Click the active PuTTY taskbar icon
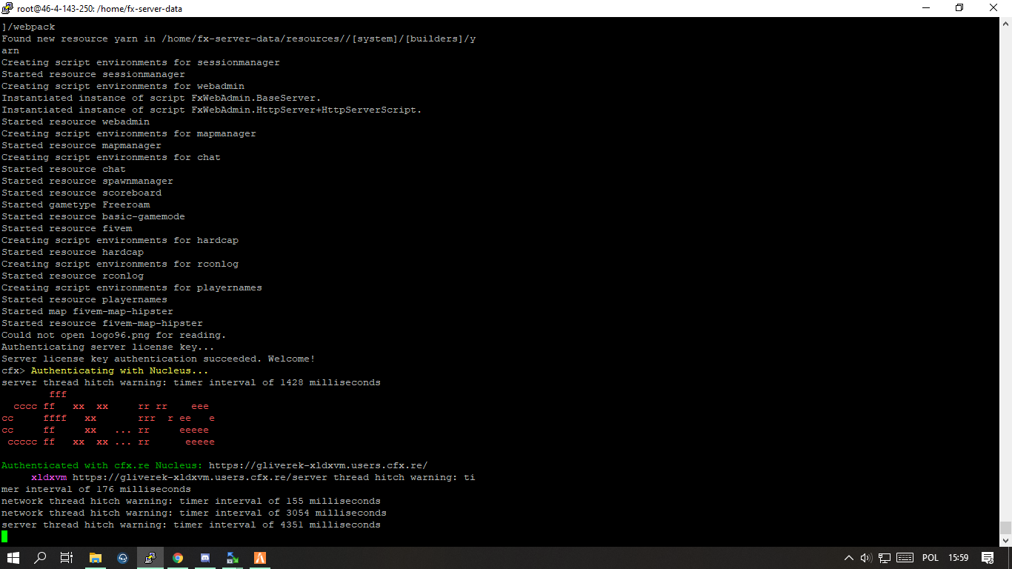 point(150,558)
